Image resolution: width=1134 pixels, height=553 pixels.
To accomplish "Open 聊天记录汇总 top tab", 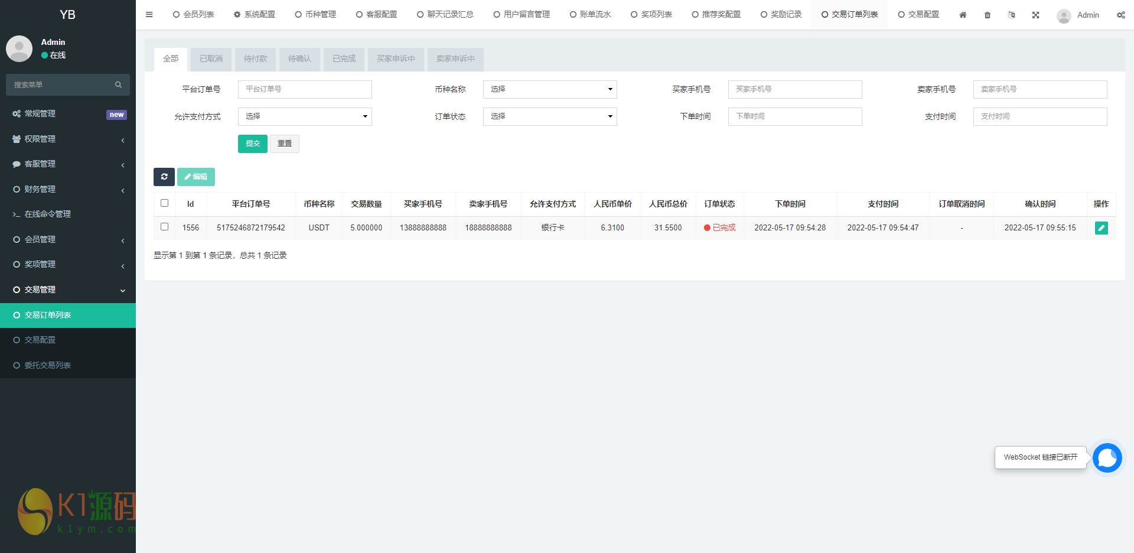I will pyautogui.click(x=445, y=15).
